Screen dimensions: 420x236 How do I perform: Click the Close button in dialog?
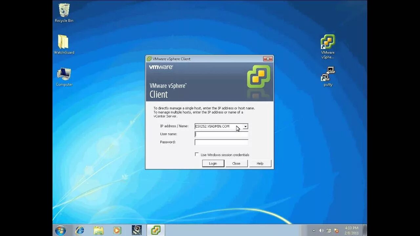236,163
